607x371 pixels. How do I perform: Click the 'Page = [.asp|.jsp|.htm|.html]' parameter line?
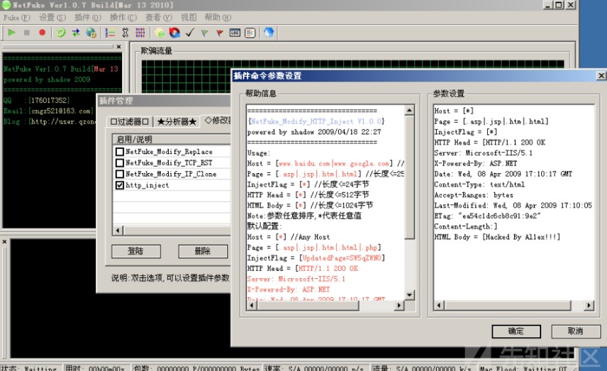[x=491, y=121]
